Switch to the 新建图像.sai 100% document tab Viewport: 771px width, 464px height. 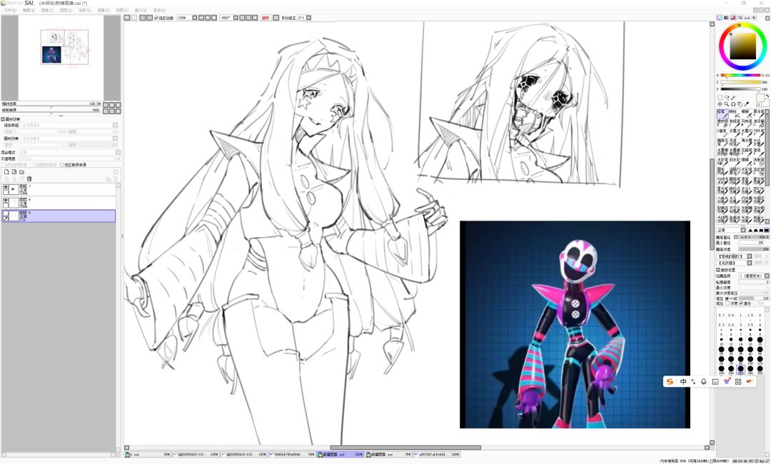pyautogui.click(x=341, y=455)
